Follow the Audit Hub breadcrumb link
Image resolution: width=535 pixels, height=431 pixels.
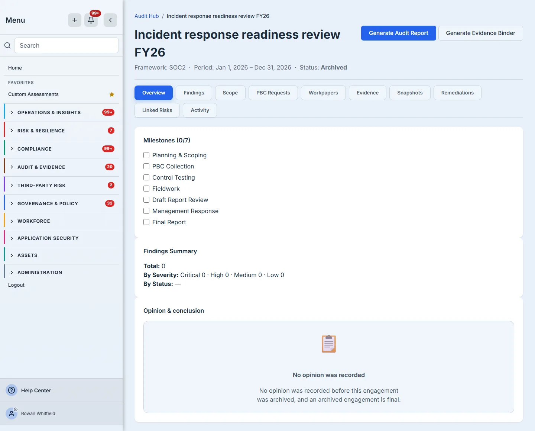147,16
